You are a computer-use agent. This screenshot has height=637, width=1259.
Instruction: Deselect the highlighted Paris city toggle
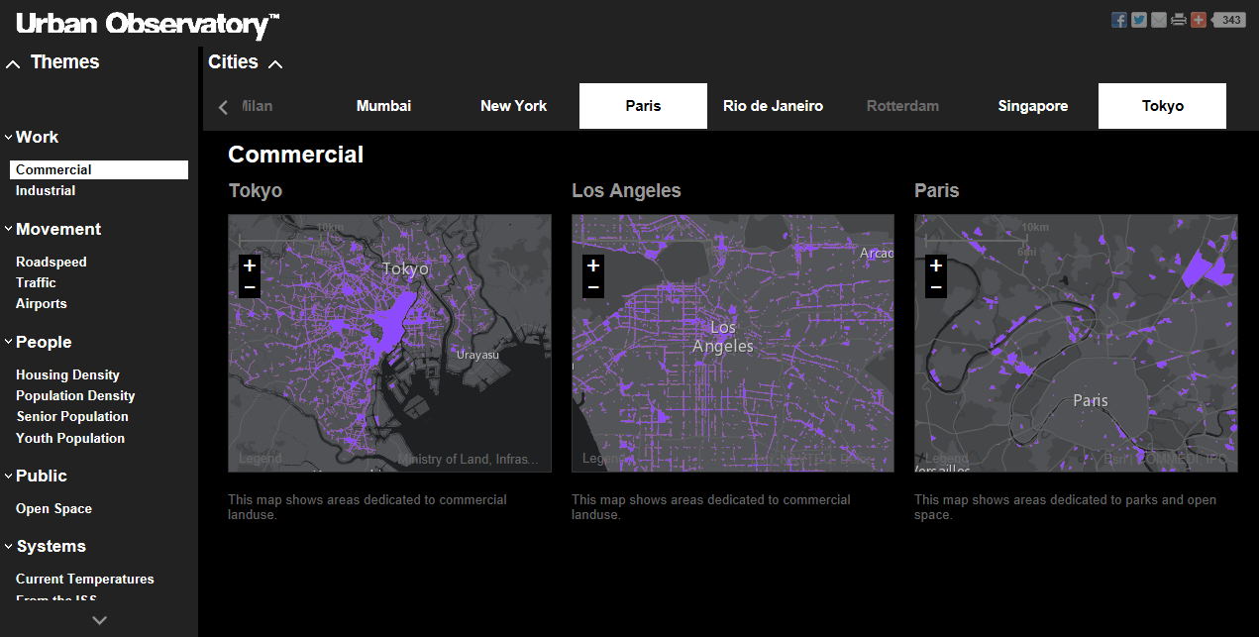(x=643, y=106)
